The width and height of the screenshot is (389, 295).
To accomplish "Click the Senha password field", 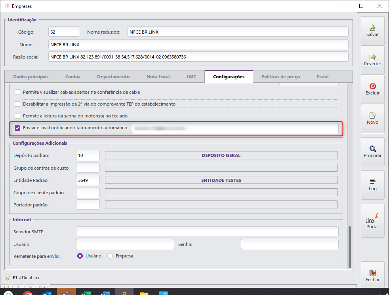I will [x=290, y=244].
